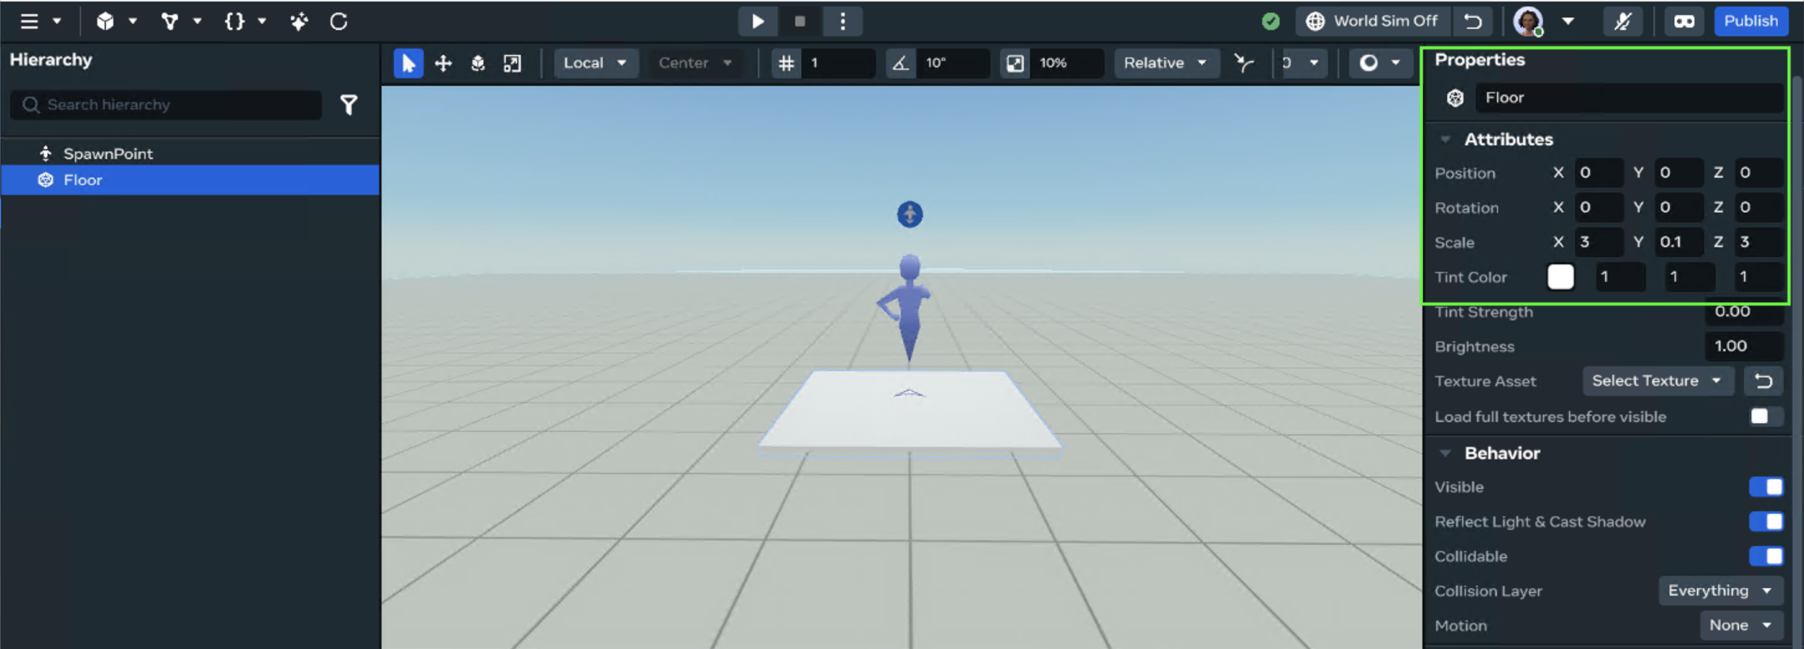1804x649 pixels.
Task: Select the Rotate tool icon
Action: pos(478,64)
